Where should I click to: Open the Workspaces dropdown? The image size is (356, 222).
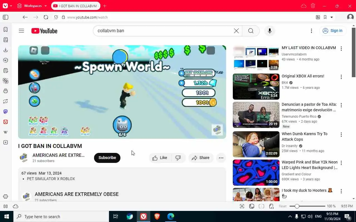click(32, 6)
